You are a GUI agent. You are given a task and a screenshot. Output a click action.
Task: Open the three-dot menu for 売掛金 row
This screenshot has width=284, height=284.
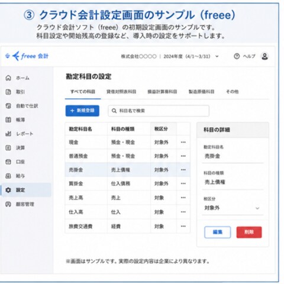[x=183, y=170]
